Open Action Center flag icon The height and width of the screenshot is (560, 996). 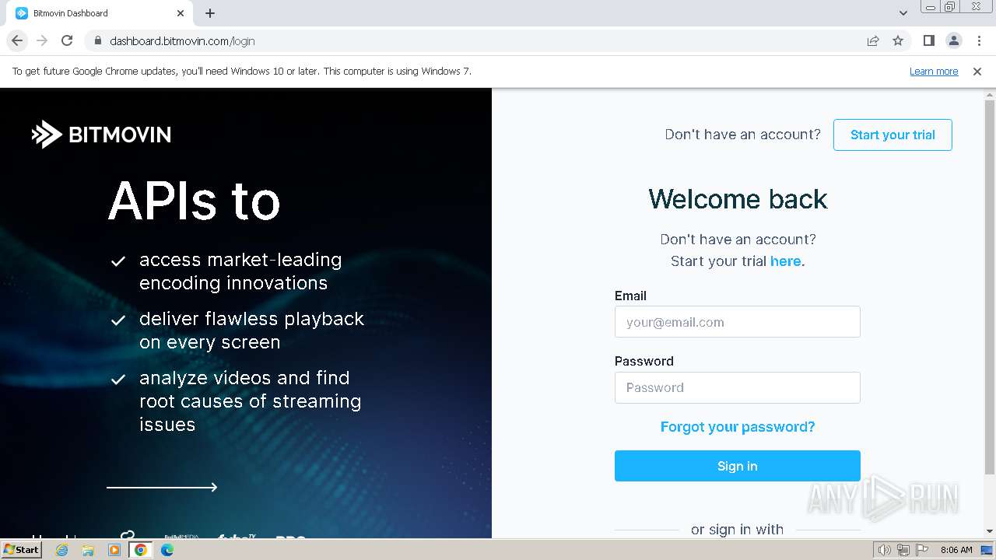click(921, 550)
